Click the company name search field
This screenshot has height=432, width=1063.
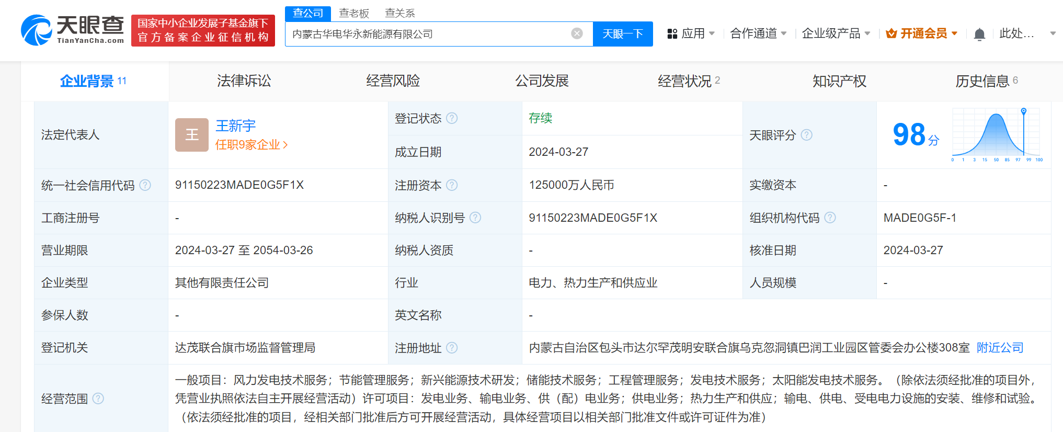point(429,34)
